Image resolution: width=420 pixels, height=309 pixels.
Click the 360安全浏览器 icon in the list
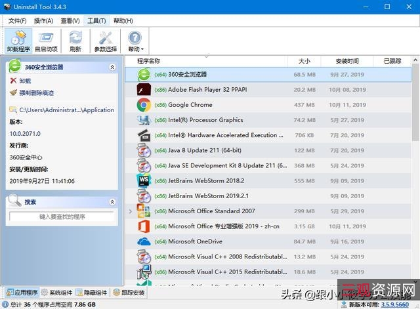144,74
